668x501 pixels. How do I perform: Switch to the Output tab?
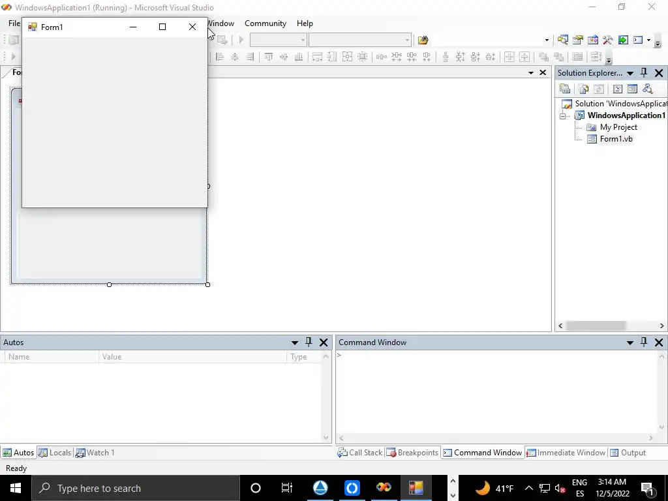[628, 453]
